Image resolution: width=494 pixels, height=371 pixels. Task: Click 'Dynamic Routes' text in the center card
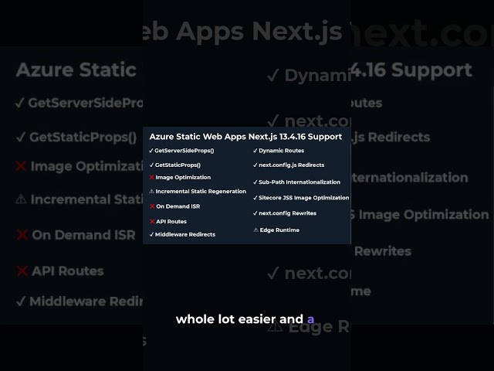click(x=281, y=151)
